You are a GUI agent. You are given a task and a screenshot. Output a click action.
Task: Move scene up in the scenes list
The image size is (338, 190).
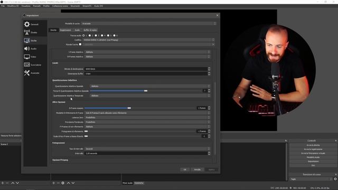[13, 183]
